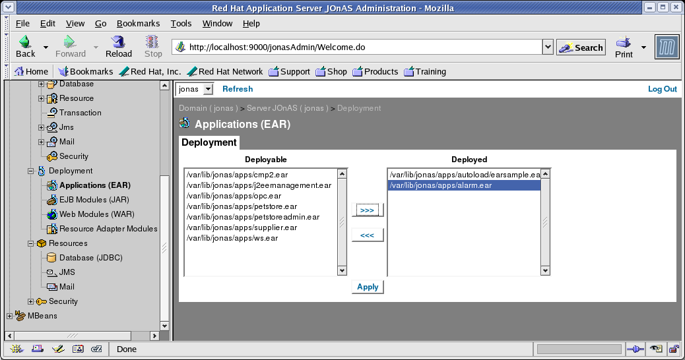Select the EJB Modules (JAR) node
This screenshot has width=685, height=360.
(x=94, y=200)
